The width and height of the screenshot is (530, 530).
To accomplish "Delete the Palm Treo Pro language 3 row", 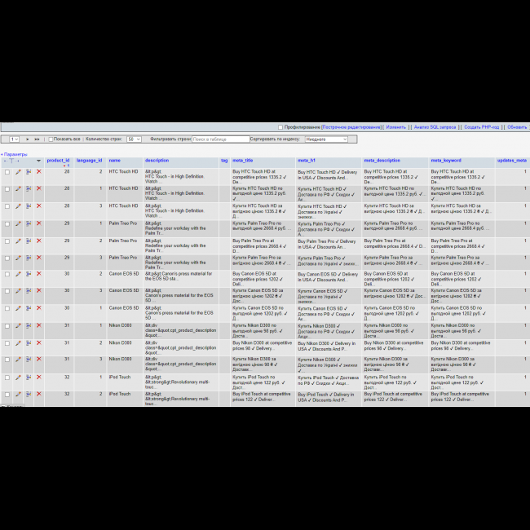I will (38, 258).
